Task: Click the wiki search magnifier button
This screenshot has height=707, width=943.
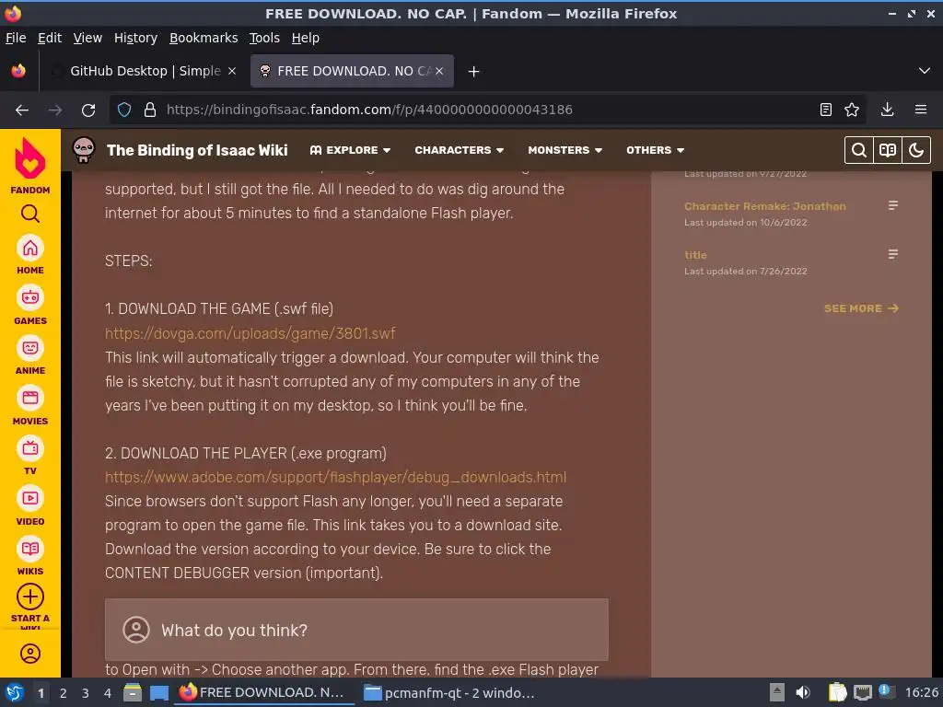Action: coord(859,150)
